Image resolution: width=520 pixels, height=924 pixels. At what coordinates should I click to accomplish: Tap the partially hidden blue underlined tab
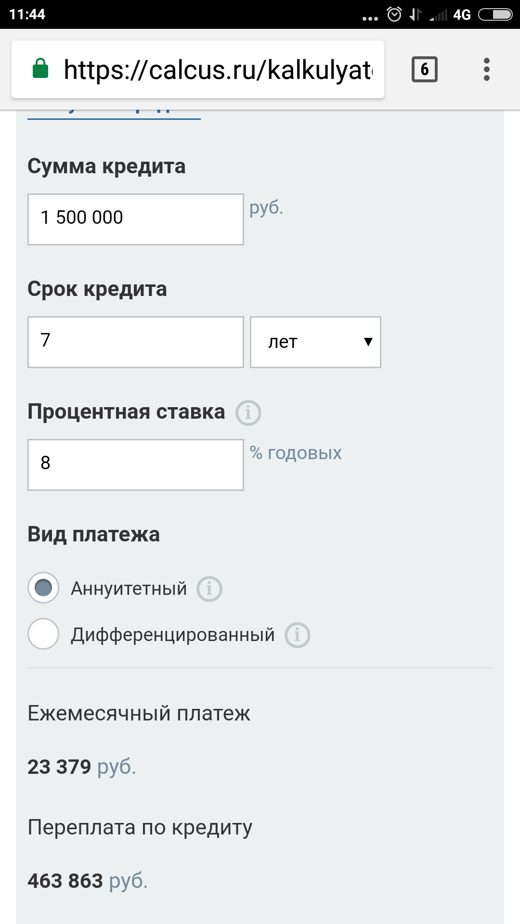pyautogui.click(x=114, y=114)
